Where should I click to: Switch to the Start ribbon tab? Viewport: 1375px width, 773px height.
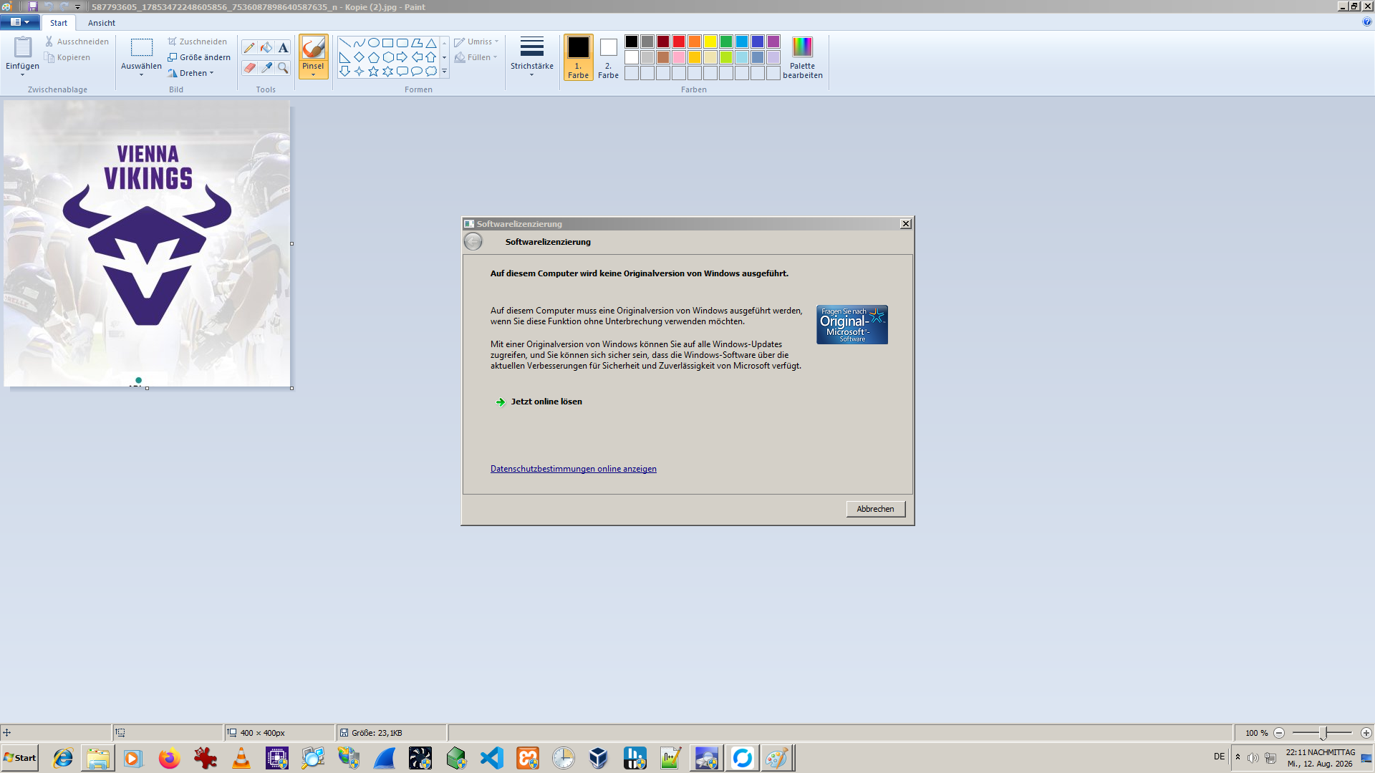(59, 23)
